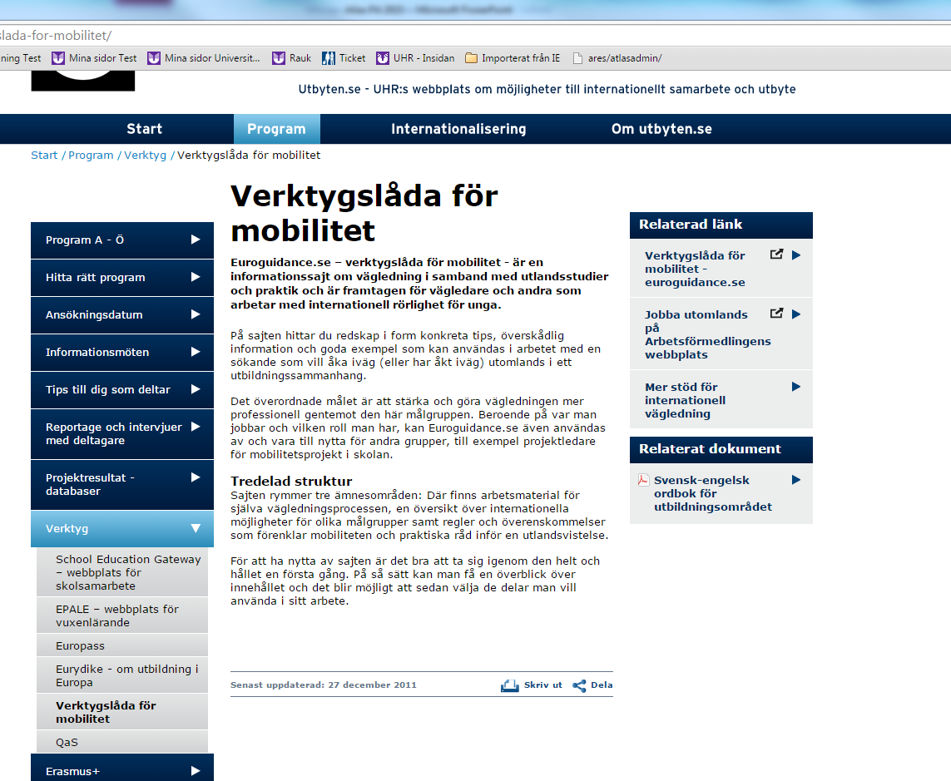Click arrow next to Mer stöd för internationell vägledning
The height and width of the screenshot is (781, 951).
(x=796, y=387)
